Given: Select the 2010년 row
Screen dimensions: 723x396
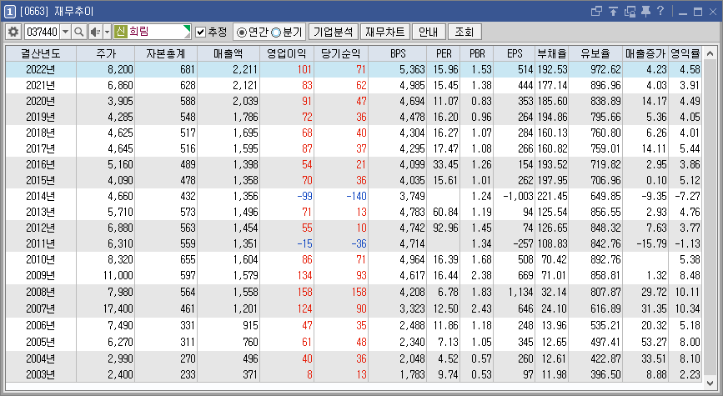Looking at the screenshot, I should (354, 259).
